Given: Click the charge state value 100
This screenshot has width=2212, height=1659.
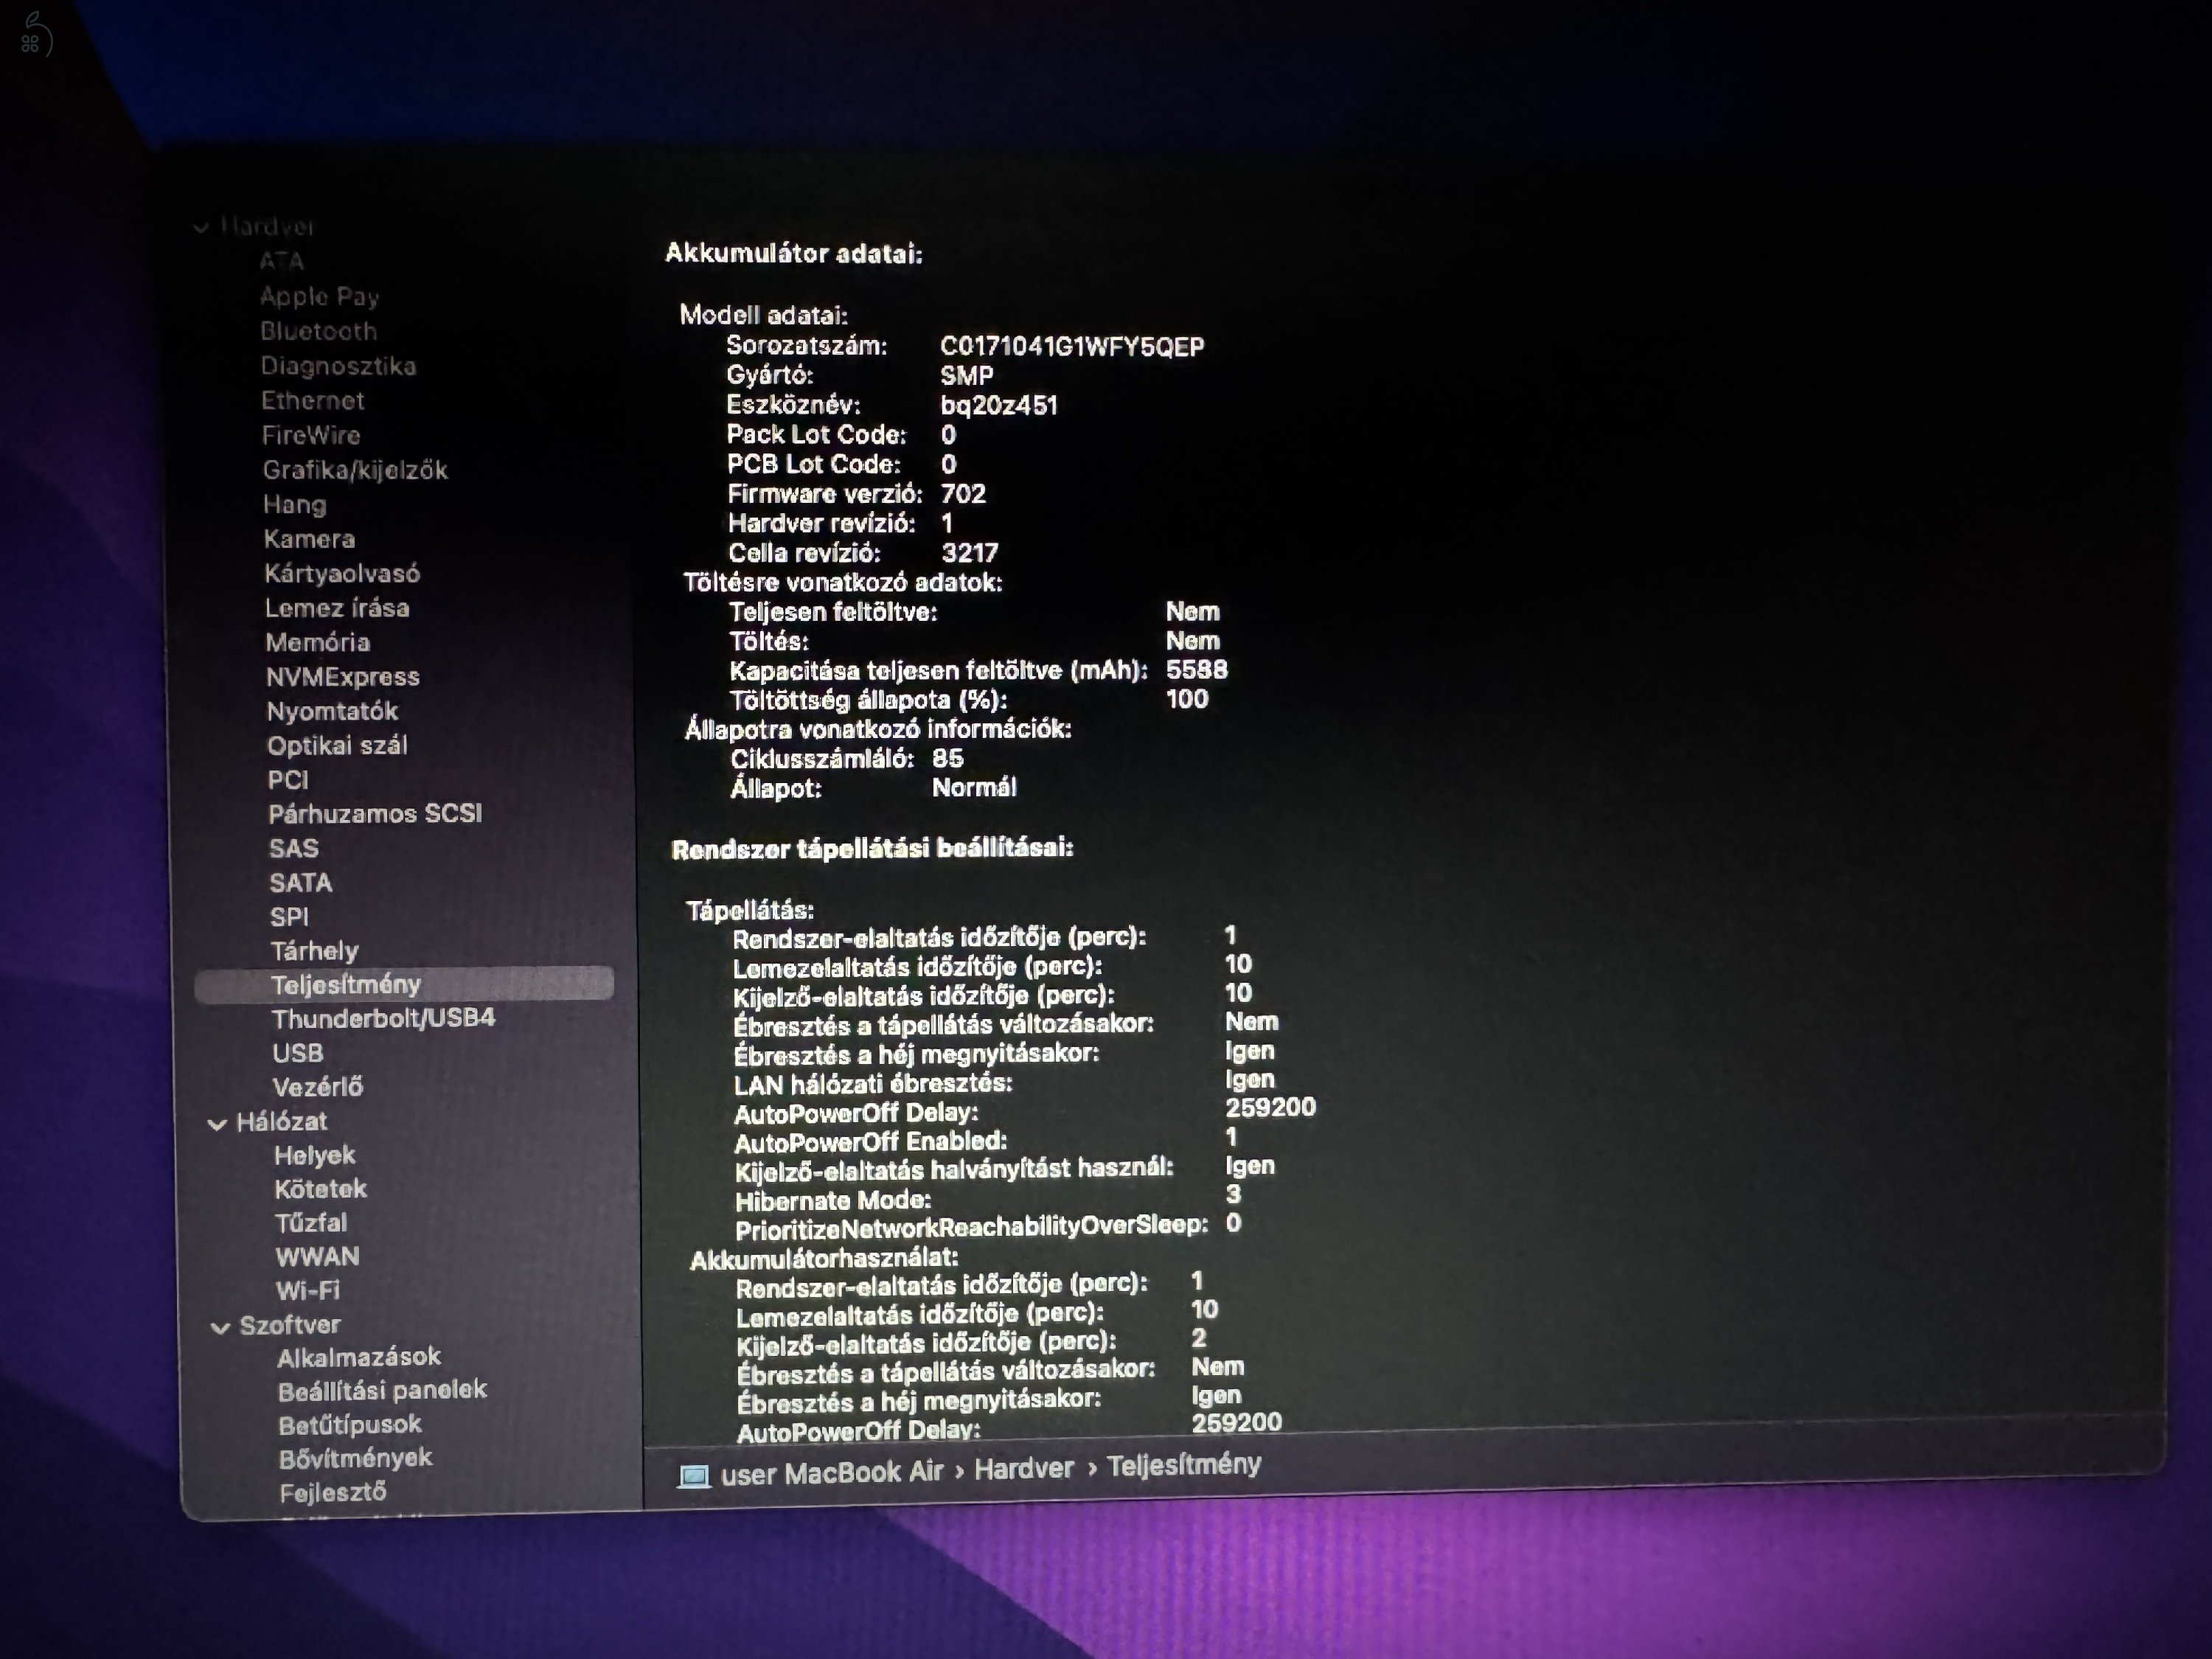Looking at the screenshot, I should (x=1187, y=699).
